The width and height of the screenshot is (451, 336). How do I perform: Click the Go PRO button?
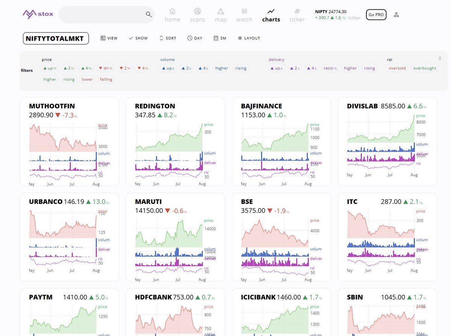tap(376, 15)
